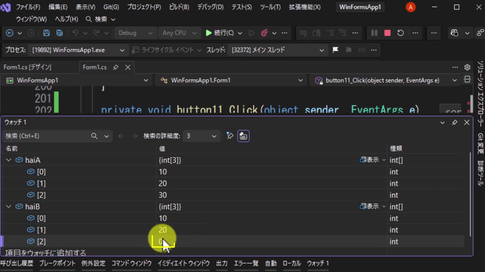The height and width of the screenshot is (272, 485).
Task: Click the Save All icon
Action: coord(60,33)
